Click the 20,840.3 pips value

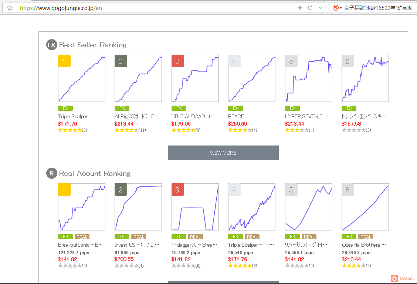click(356, 253)
